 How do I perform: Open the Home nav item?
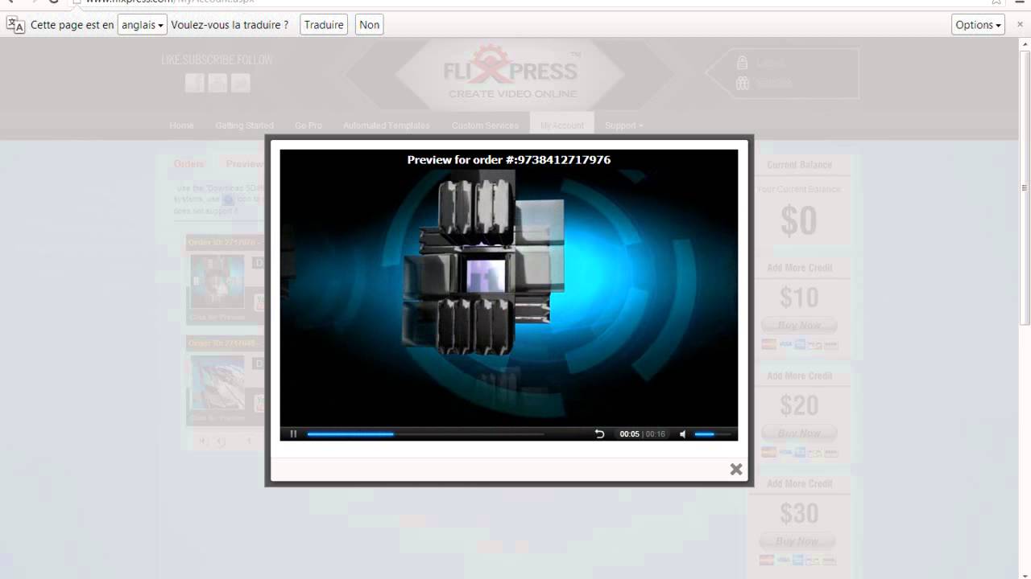(181, 125)
